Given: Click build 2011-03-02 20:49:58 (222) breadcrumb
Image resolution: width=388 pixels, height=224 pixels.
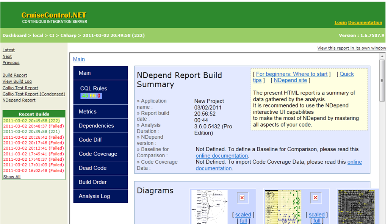Looking at the screenshot, I should coord(114,35).
